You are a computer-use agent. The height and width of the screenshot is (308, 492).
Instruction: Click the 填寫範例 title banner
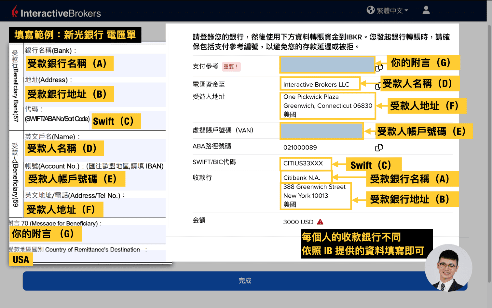click(x=75, y=34)
